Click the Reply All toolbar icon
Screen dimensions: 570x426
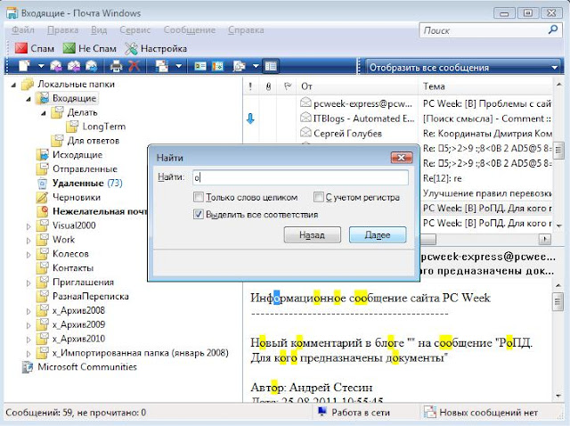point(74,66)
